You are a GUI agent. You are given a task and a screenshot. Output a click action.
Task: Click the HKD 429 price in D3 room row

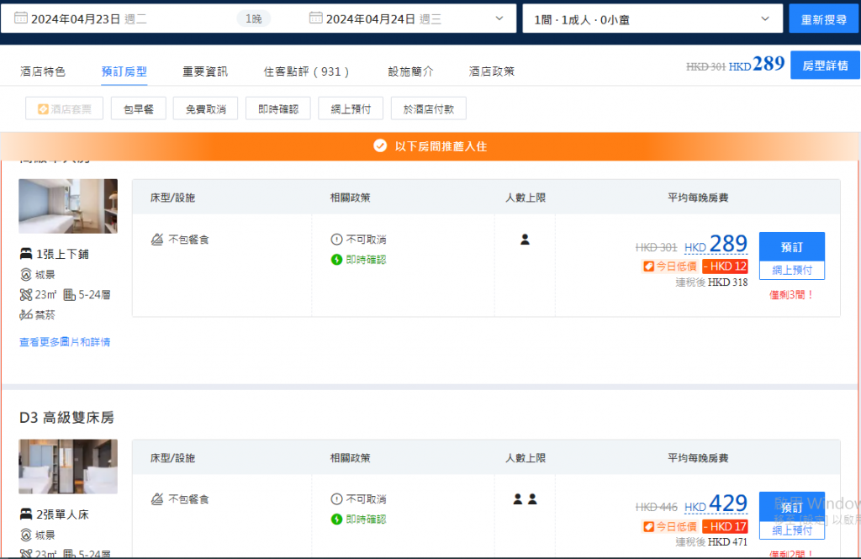(x=716, y=504)
